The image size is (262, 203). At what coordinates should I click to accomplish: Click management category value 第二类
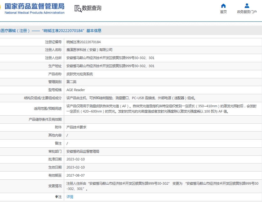click(x=72, y=82)
